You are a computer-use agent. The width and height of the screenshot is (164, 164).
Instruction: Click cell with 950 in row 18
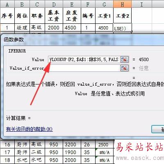point(54,160)
